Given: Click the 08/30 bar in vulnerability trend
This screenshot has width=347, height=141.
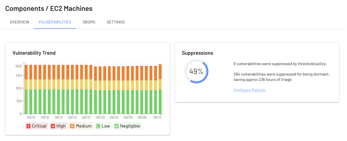Looking at the screenshot, I should (x=100, y=90).
